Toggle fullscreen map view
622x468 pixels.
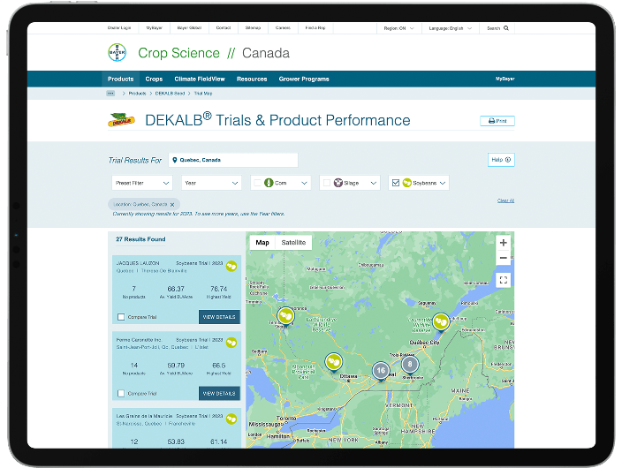[504, 280]
